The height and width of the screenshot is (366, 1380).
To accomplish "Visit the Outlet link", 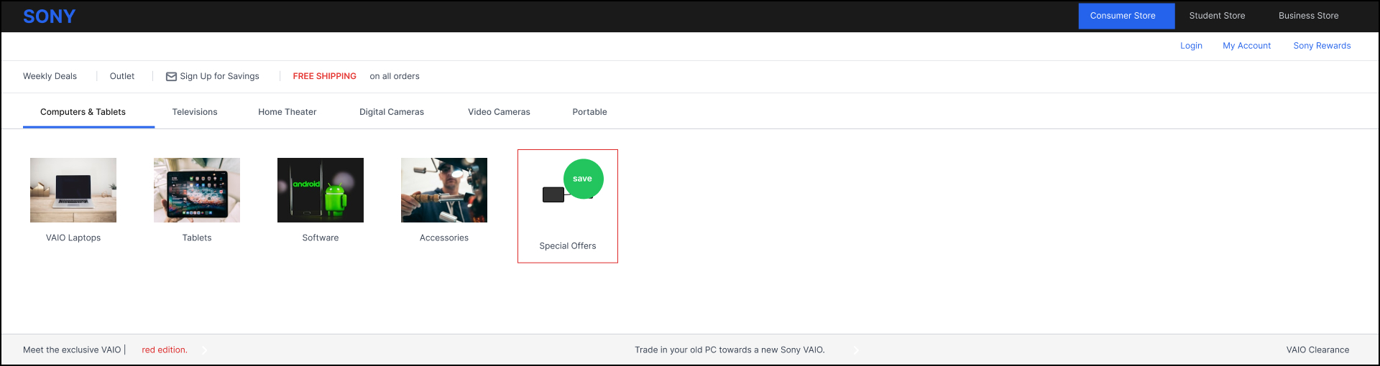I will (122, 76).
